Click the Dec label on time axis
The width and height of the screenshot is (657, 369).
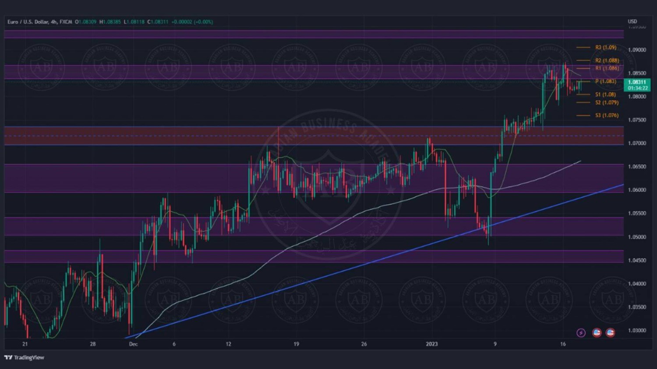[x=133, y=344]
